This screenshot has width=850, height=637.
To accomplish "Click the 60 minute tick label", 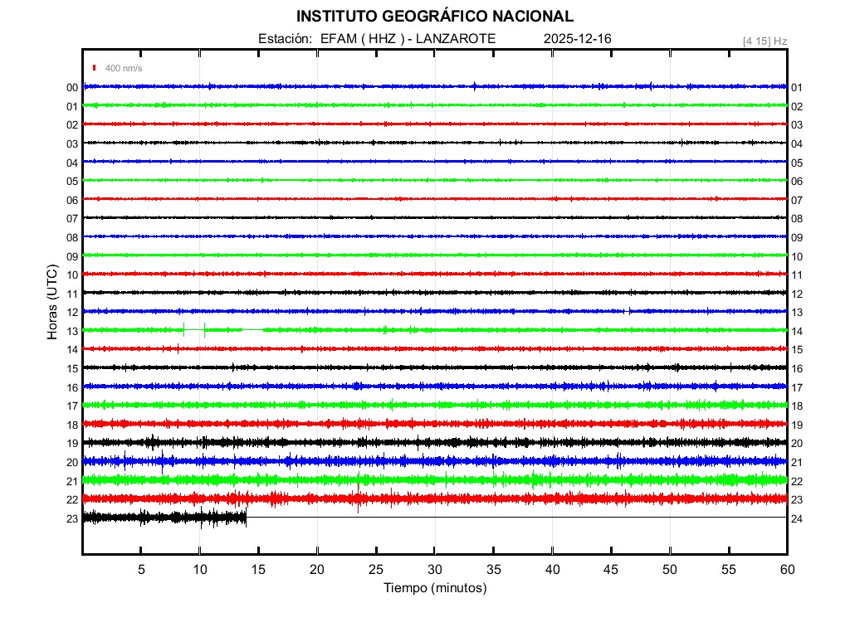I will (x=786, y=569).
